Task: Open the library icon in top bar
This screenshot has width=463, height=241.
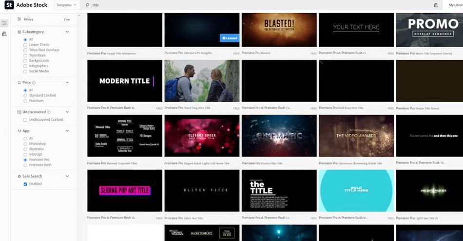Action: point(436,5)
